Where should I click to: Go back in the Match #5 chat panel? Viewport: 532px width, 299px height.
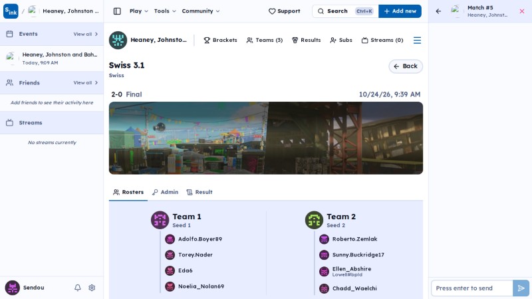click(438, 11)
